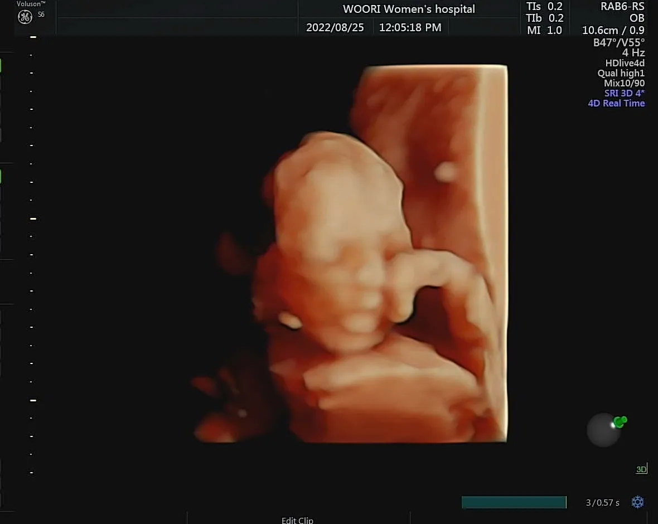The image size is (658, 524).
Task: Click the 'WOORI Women's hospital' title
Action: pos(409,9)
